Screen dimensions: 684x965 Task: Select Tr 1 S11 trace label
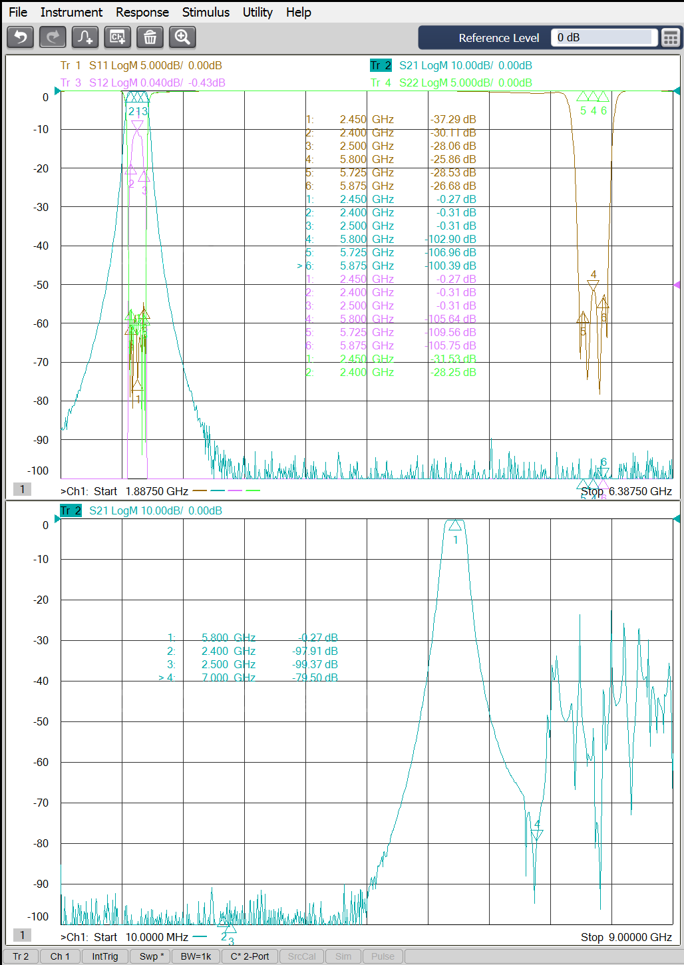tap(141, 65)
